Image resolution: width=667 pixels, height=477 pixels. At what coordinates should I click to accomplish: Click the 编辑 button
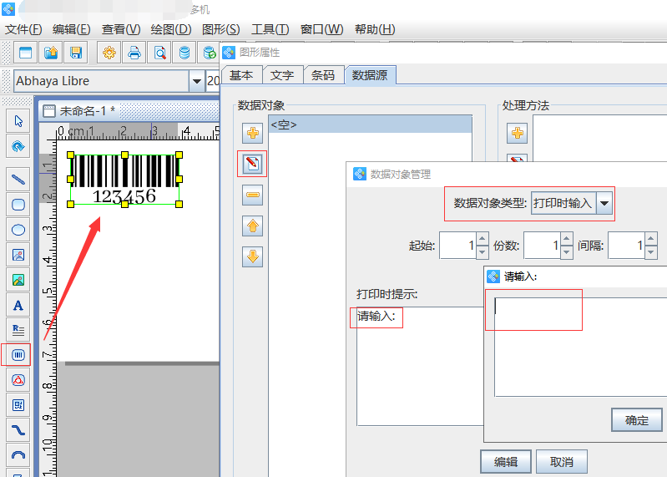point(506,462)
